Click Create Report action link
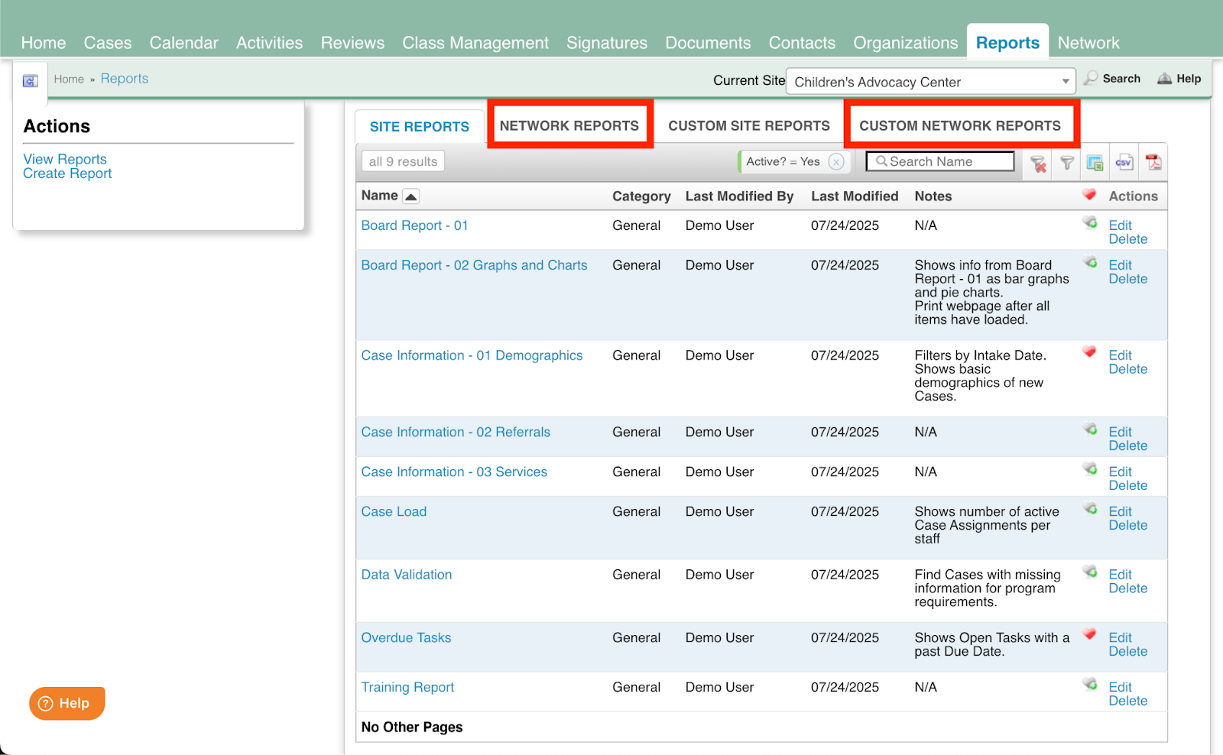Image resolution: width=1223 pixels, height=755 pixels. click(67, 173)
